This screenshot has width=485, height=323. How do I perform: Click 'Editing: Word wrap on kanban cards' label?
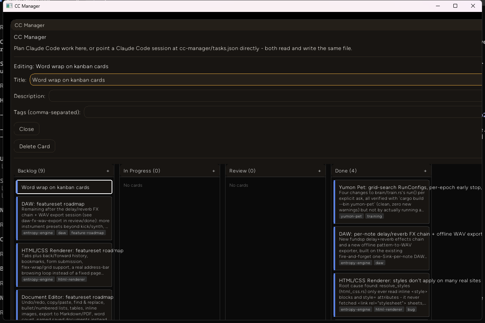[x=61, y=66]
